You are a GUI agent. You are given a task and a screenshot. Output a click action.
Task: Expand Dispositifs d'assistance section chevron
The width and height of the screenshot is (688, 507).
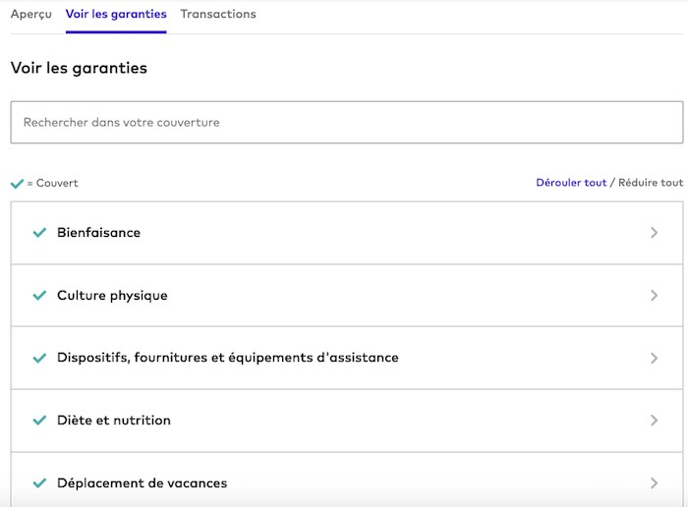(655, 359)
